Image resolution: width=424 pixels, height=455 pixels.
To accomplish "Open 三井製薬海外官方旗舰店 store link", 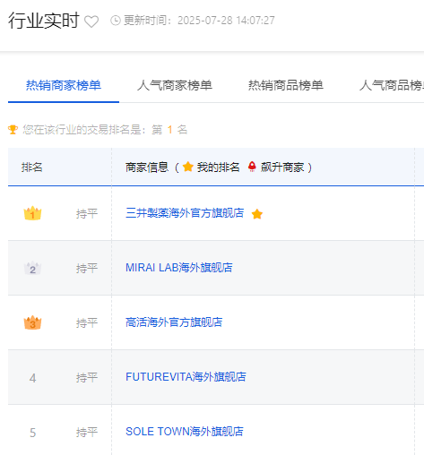I will point(185,213).
